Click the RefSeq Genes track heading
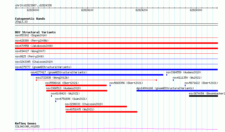 coord(26,123)
